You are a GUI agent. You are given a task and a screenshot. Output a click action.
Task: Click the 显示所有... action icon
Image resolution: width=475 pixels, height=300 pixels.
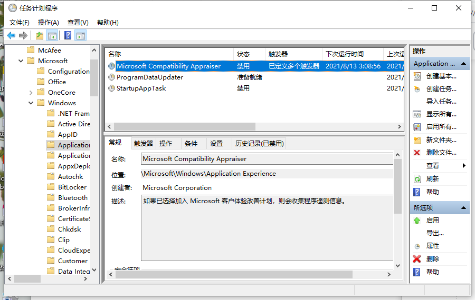pyautogui.click(x=417, y=114)
